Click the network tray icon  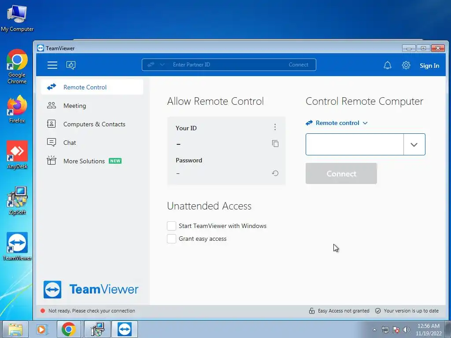pyautogui.click(x=385, y=330)
